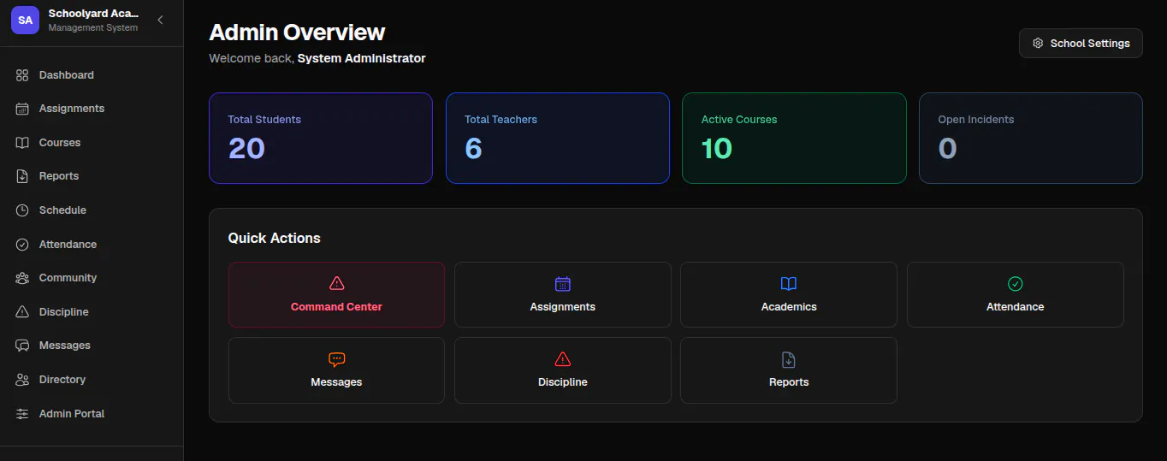Viewport: 1167px width, 461px height.
Task: Open the Dashboard menu item
Action: 92,75
